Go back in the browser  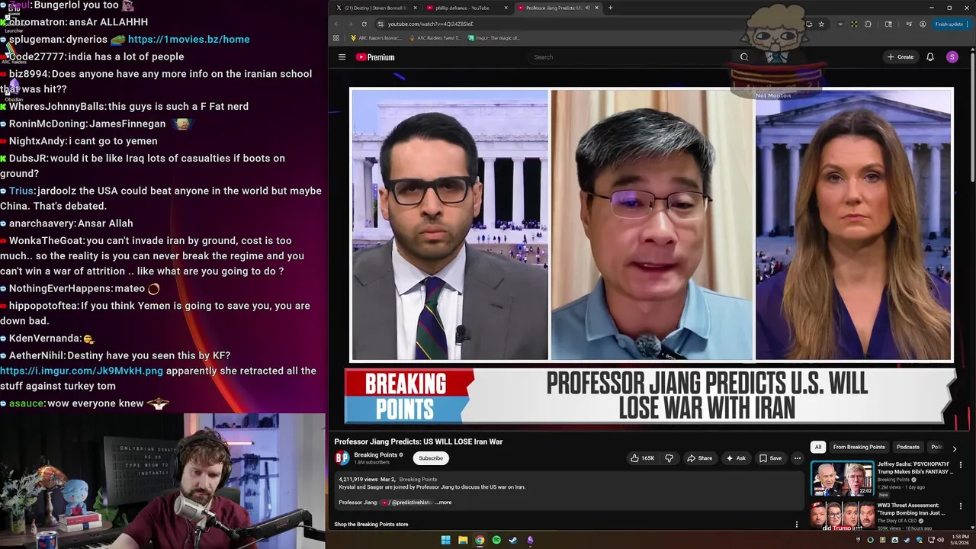(337, 24)
